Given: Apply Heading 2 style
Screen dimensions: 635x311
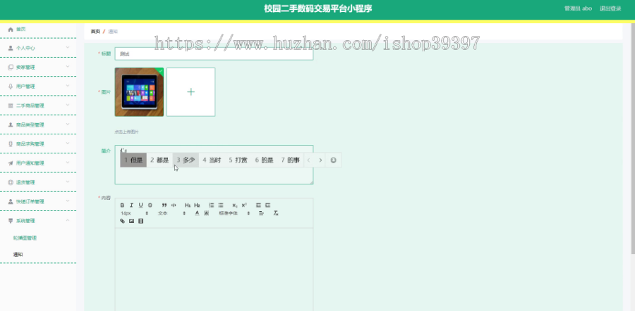Looking at the screenshot, I should (x=197, y=205).
